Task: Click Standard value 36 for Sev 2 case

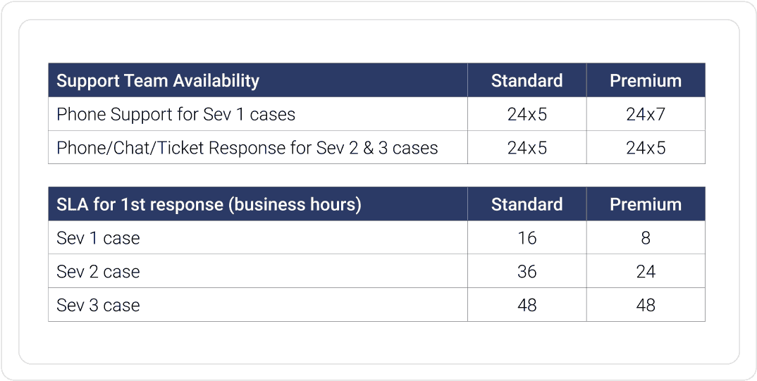Action: (527, 272)
